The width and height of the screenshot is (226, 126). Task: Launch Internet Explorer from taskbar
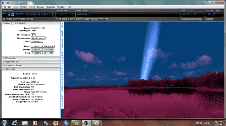(15, 123)
